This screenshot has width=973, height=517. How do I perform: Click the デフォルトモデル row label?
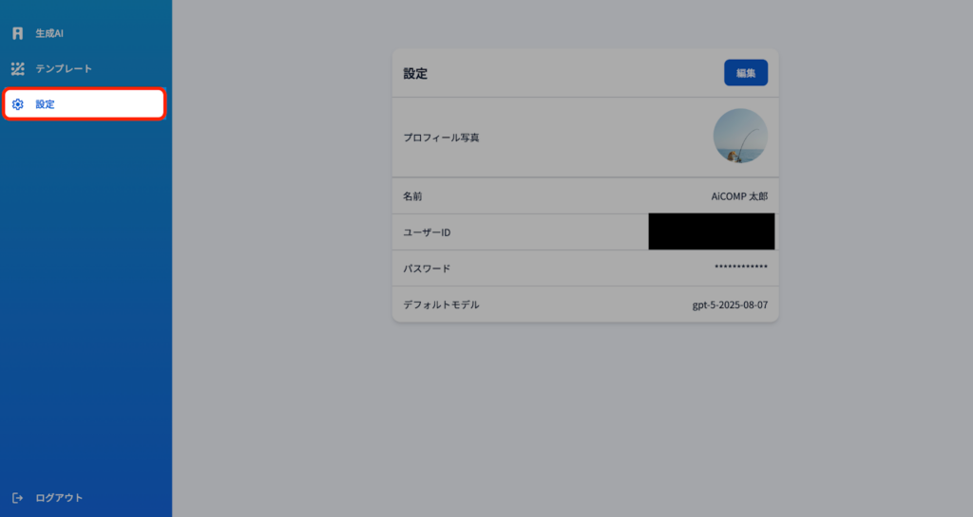pos(441,305)
